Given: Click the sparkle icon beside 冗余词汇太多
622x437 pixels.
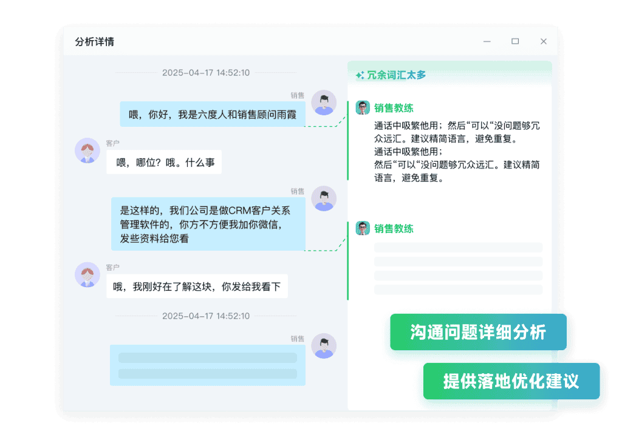Looking at the screenshot, I should 360,75.
